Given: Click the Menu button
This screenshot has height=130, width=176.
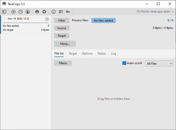Looking at the screenshot, I should click(x=63, y=63).
